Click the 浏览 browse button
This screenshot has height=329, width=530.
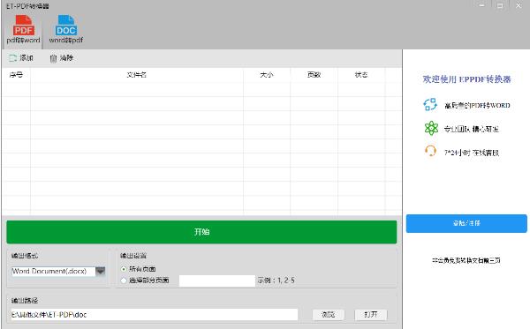coord(329,315)
